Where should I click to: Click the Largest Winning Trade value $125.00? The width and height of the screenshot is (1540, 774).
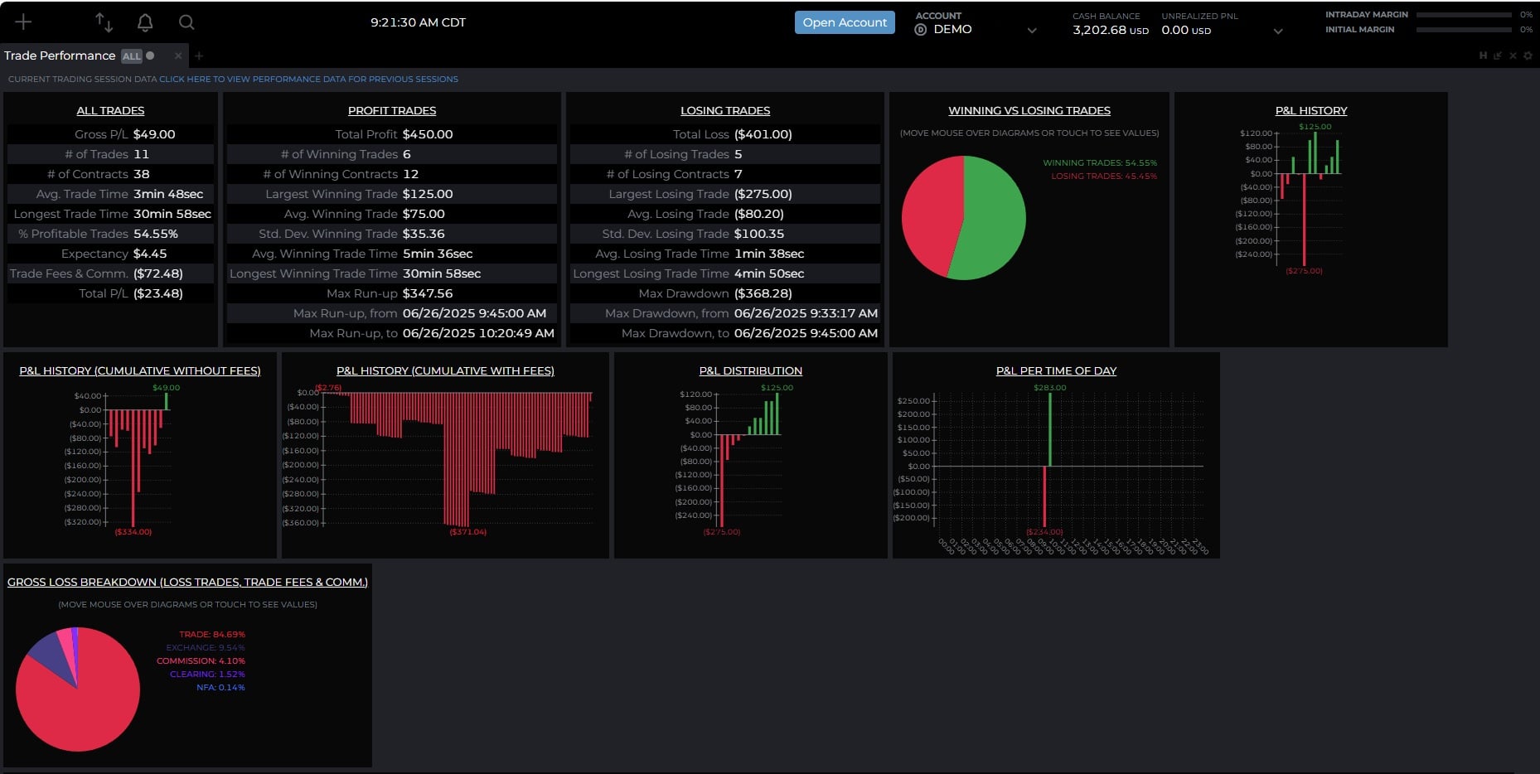pos(428,194)
